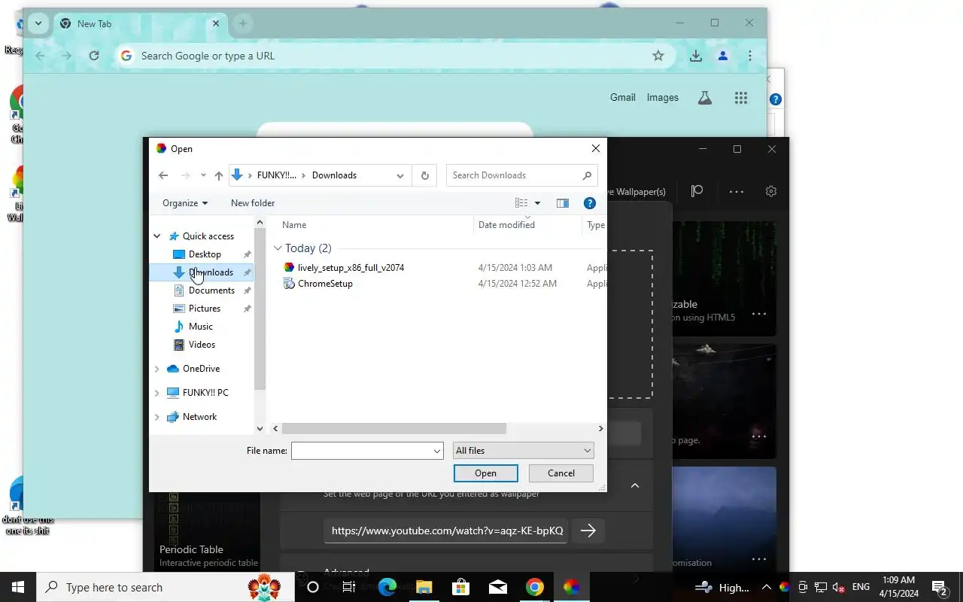
Task: Change view mode icon in dialog
Action: [521, 203]
